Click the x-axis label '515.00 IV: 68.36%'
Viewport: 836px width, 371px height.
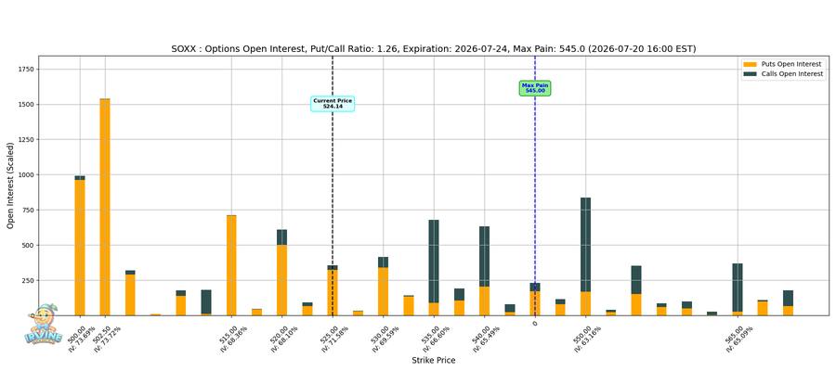pos(232,339)
